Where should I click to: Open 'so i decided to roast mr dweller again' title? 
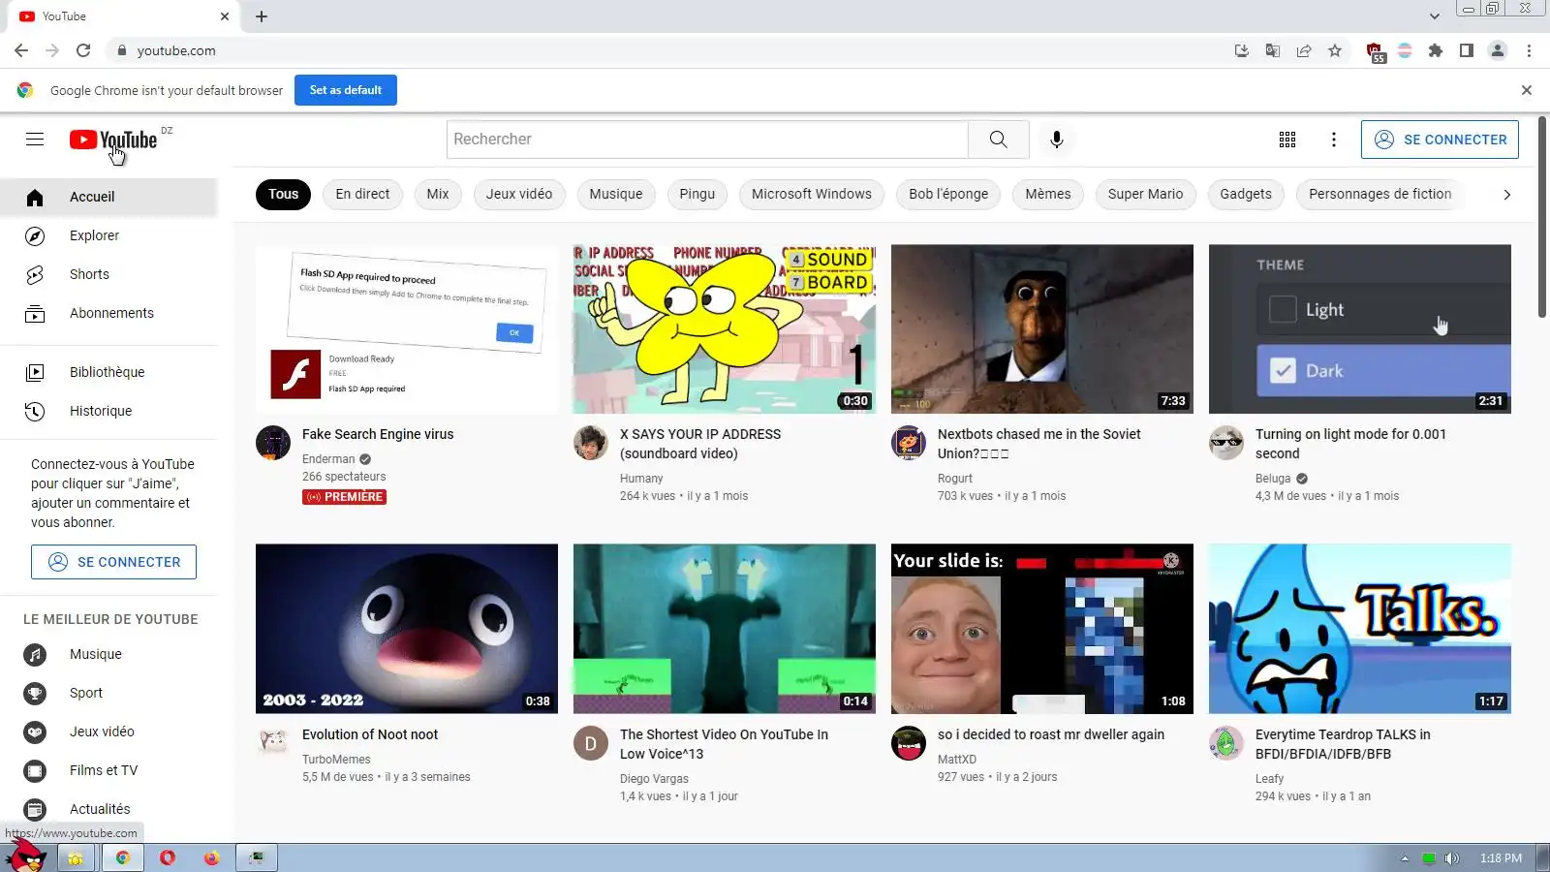click(1051, 734)
